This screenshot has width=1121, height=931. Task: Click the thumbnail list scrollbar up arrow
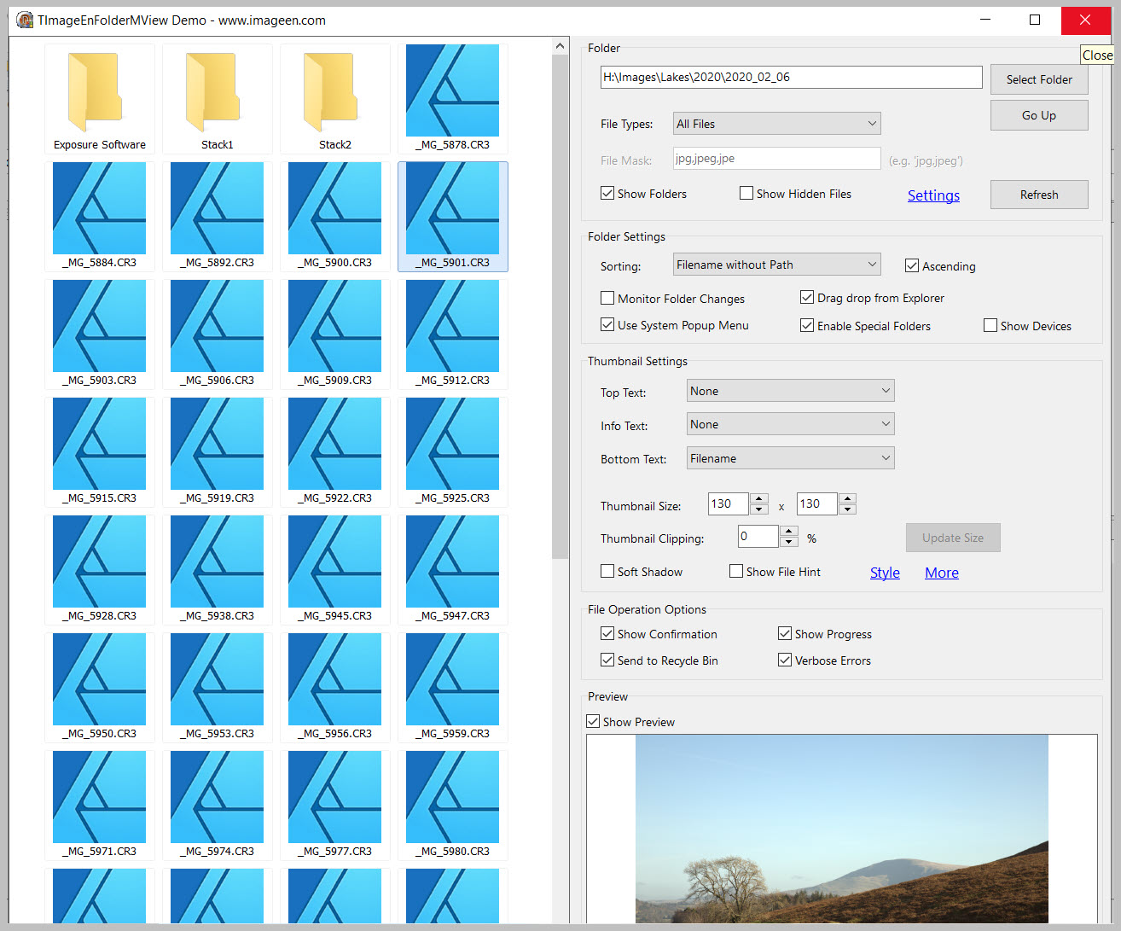pos(560,46)
